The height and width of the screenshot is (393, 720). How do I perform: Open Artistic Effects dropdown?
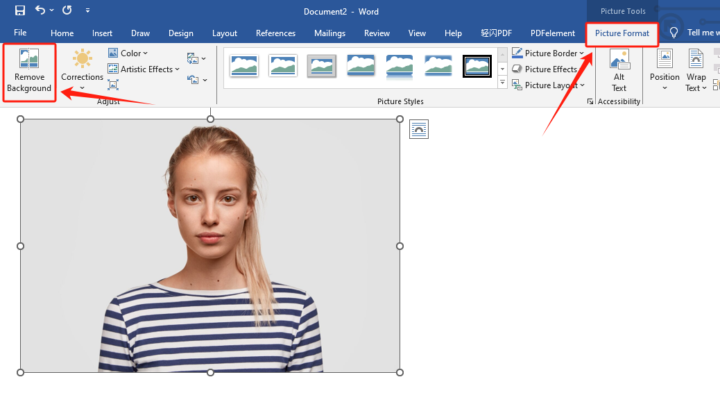144,69
